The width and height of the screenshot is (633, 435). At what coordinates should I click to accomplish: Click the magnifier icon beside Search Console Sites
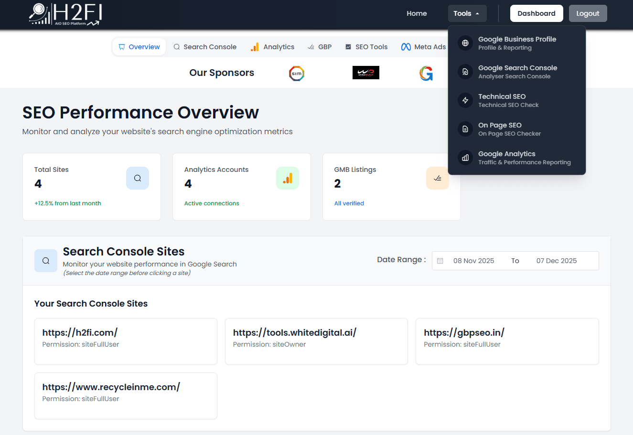(x=45, y=260)
